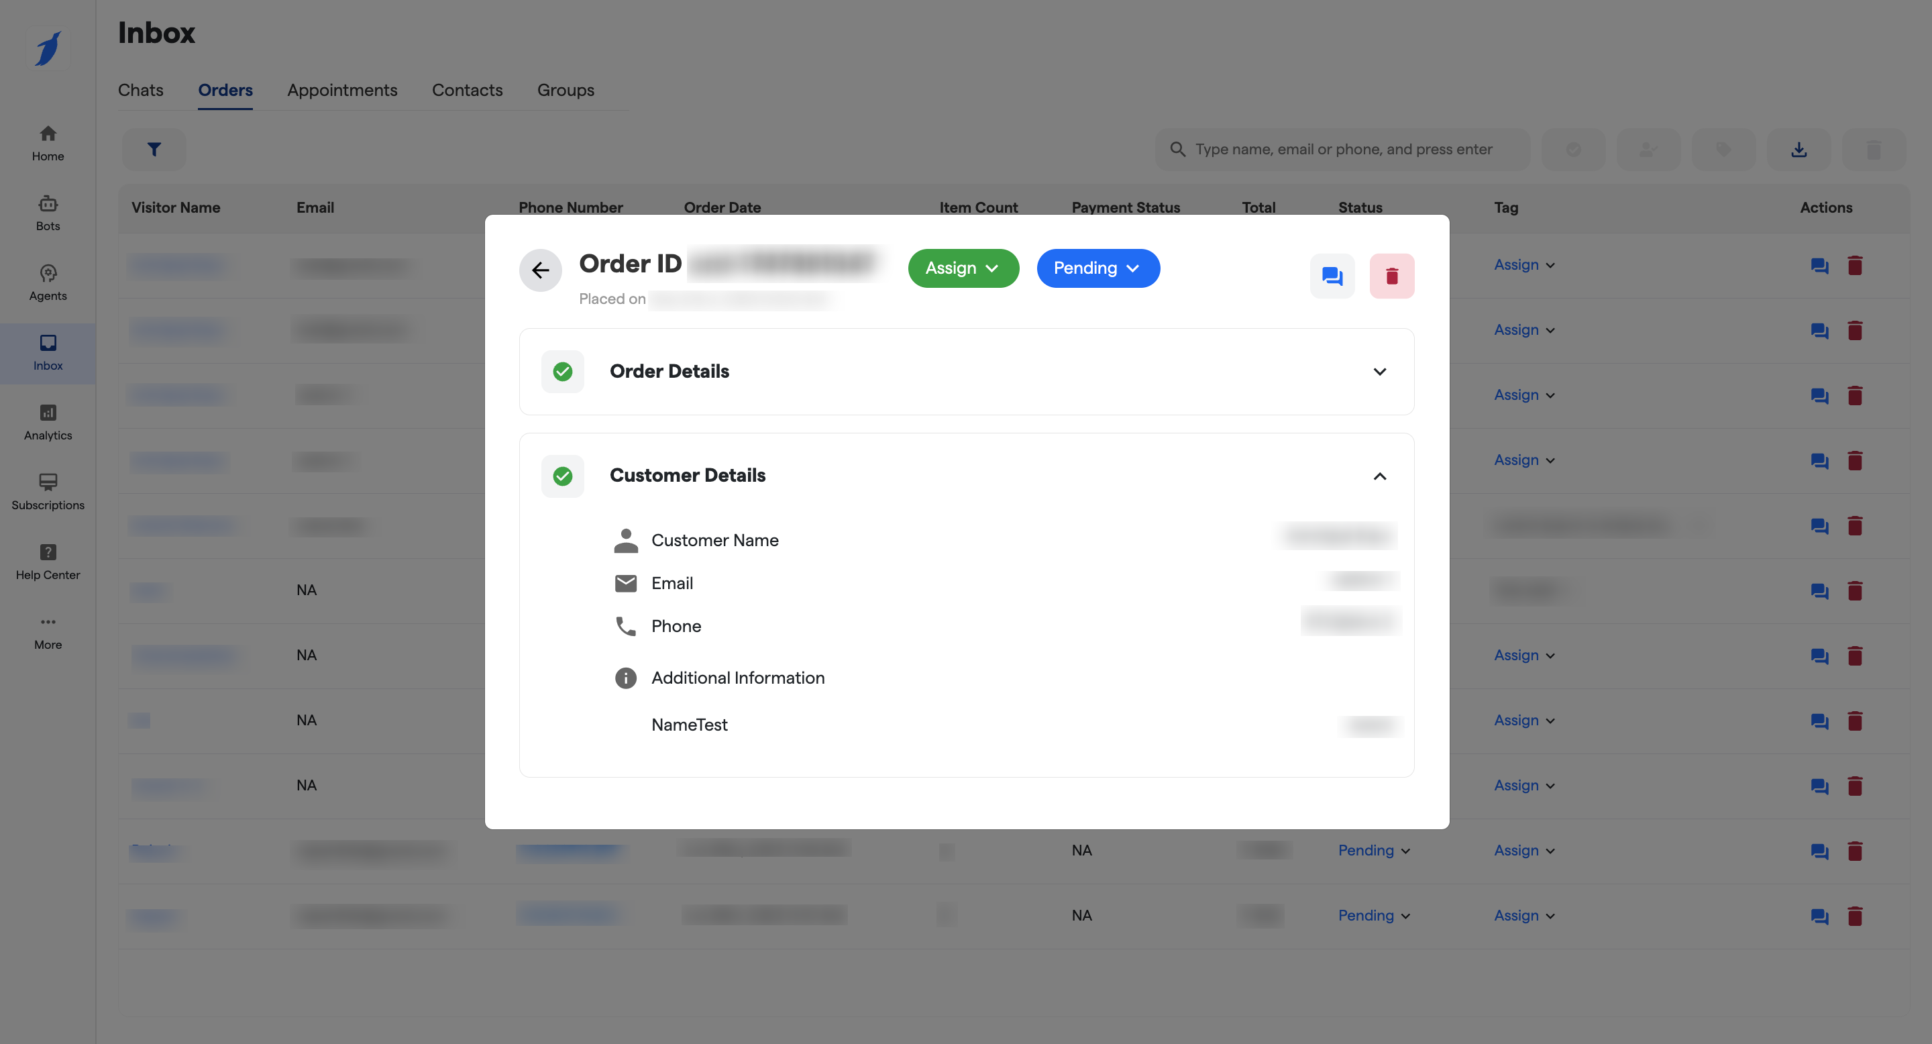Click the download orders icon

tap(1799, 149)
